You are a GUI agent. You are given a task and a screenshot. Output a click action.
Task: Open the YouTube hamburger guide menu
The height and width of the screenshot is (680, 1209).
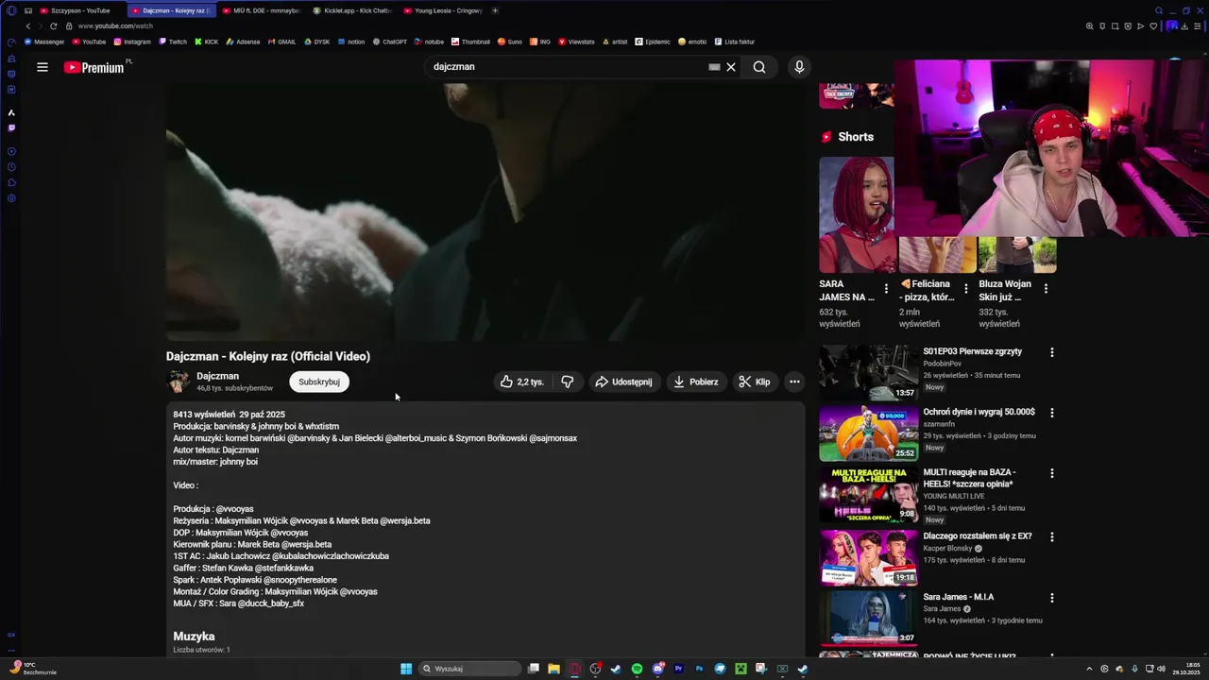pyautogui.click(x=43, y=67)
